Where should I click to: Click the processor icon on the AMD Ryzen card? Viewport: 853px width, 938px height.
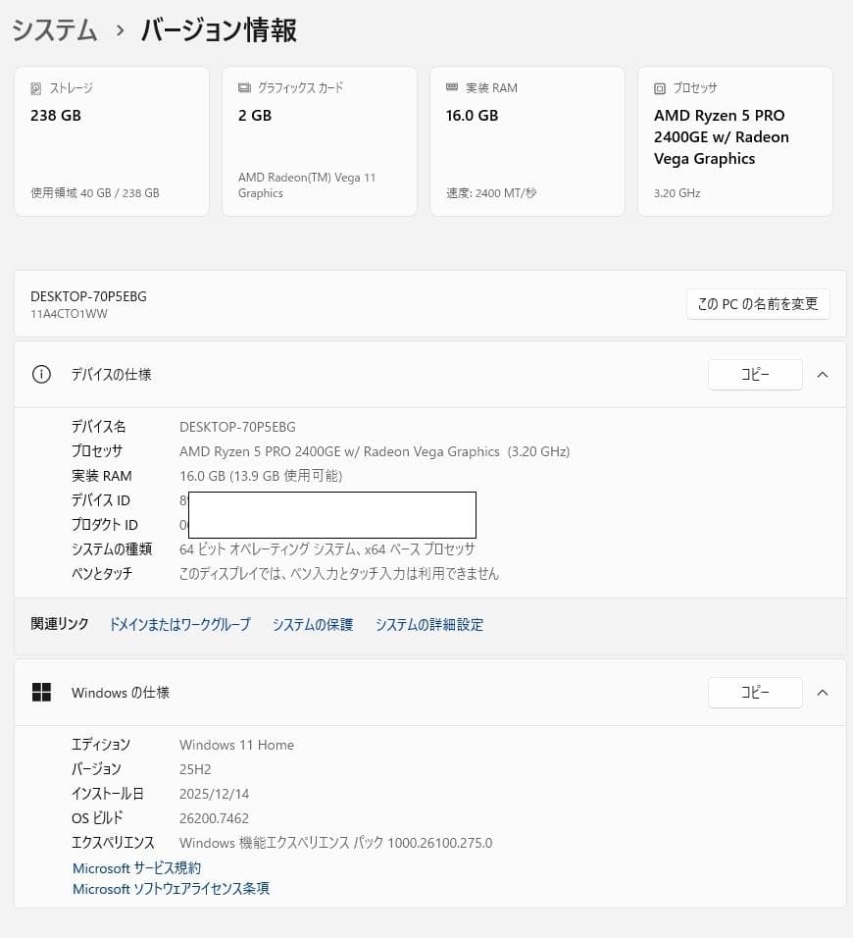660,87
